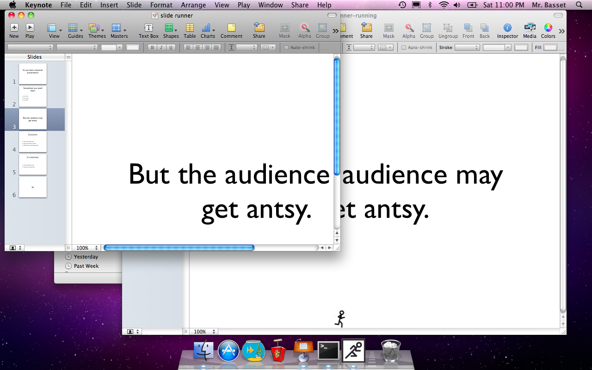Expand the Themes dropdown
The height and width of the screenshot is (370, 592).
[97, 28]
